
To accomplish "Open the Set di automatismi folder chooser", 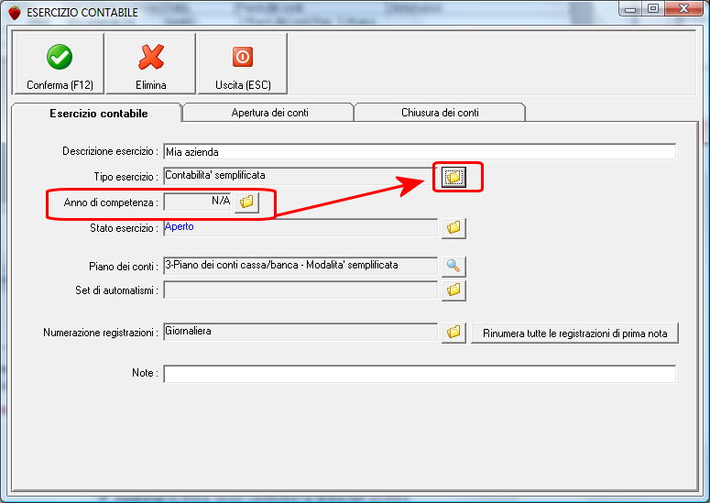I will (x=453, y=290).
